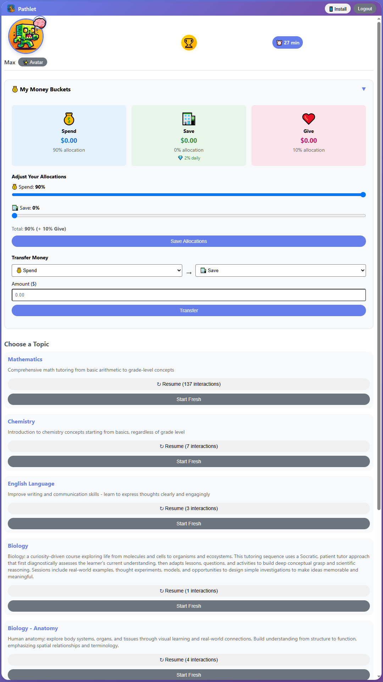Click the Give $0.00 balance amount
The width and height of the screenshot is (383, 682).
click(x=309, y=141)
